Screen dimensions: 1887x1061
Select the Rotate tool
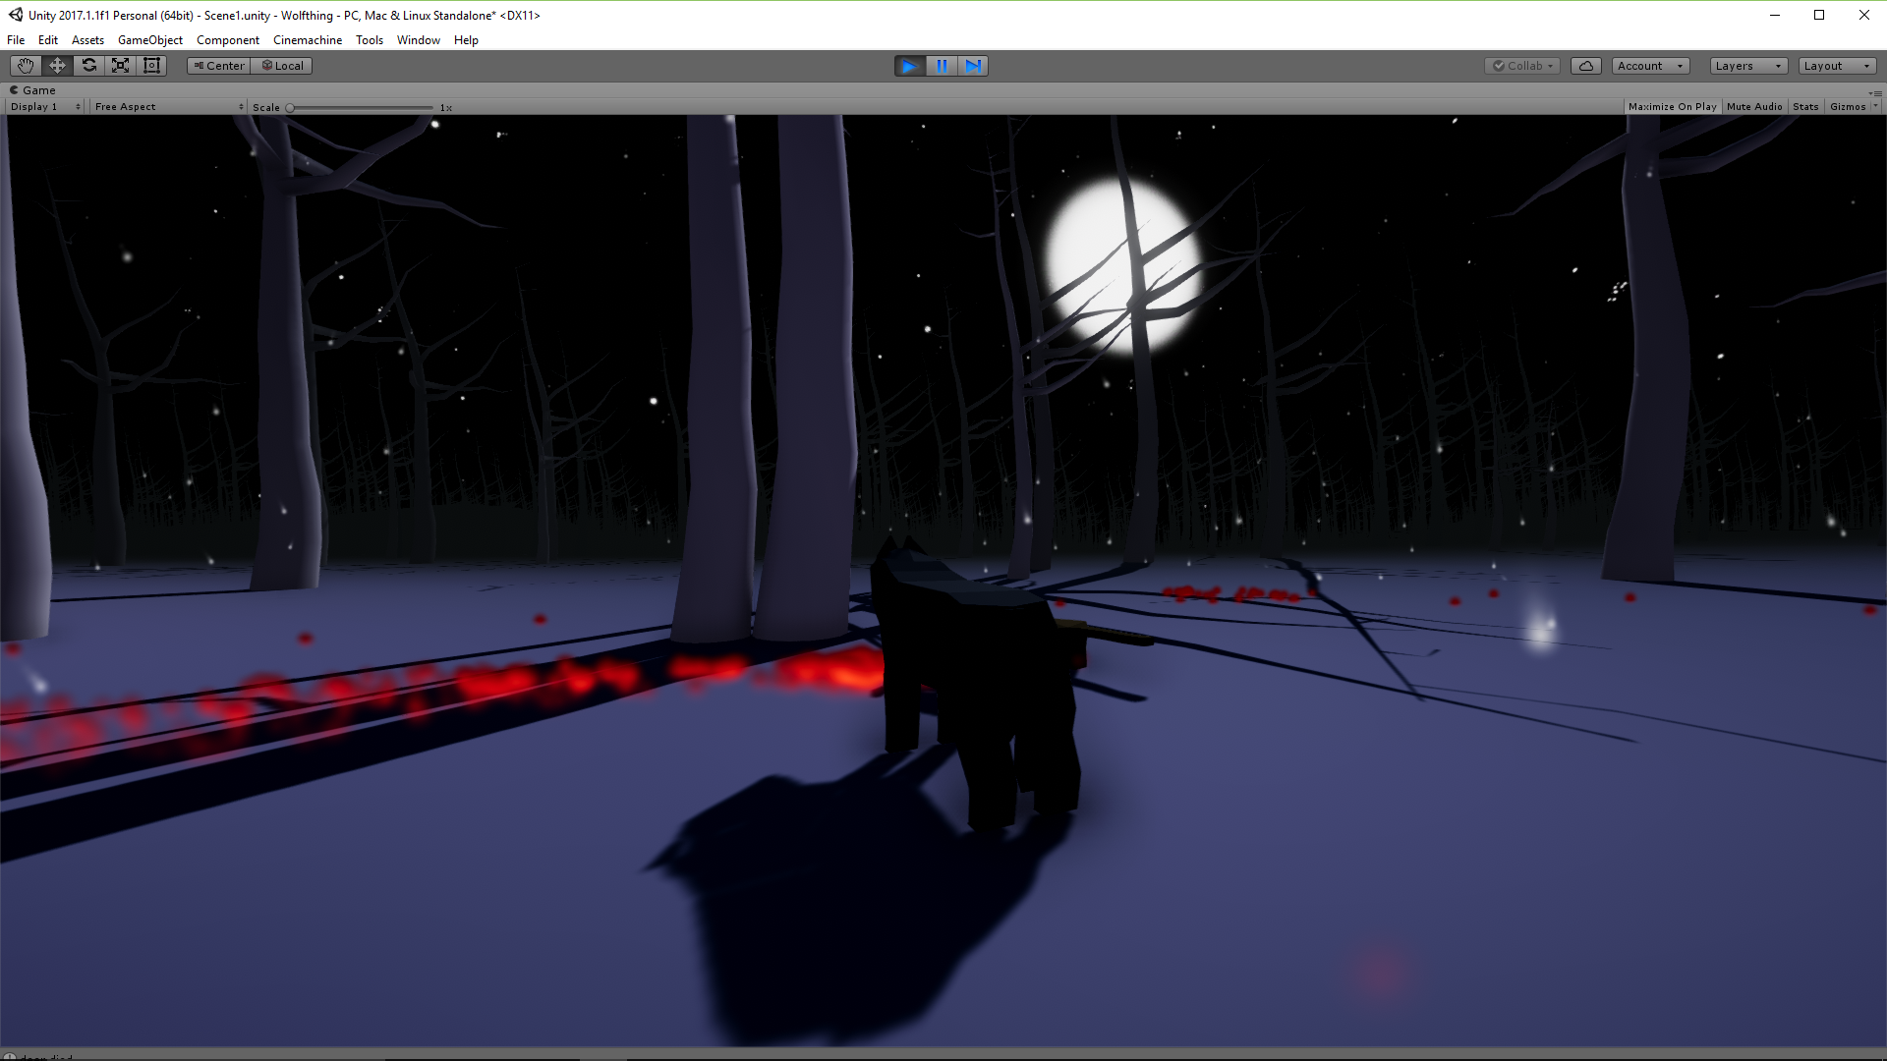point(88,66)
